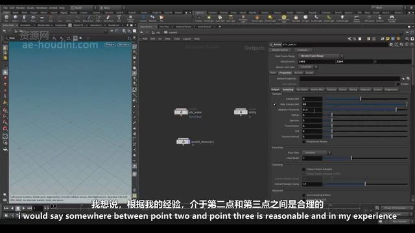Select the Grid shelf tool
This screenshot has height=233, width=415.
pos(41,18)
